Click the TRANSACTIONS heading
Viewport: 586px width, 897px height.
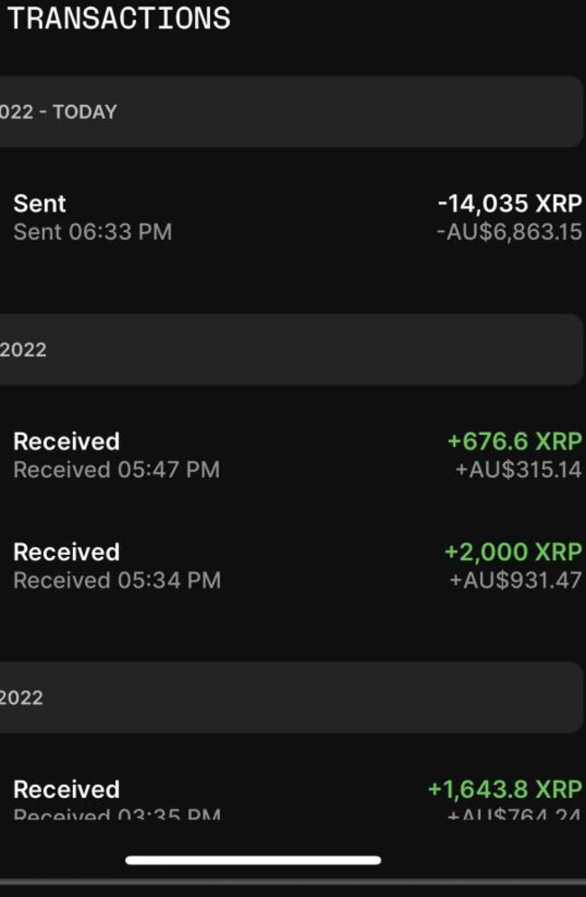[118, 18]
